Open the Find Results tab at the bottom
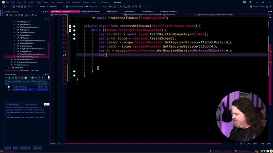 pyautogui.click(x=37, y=147)
